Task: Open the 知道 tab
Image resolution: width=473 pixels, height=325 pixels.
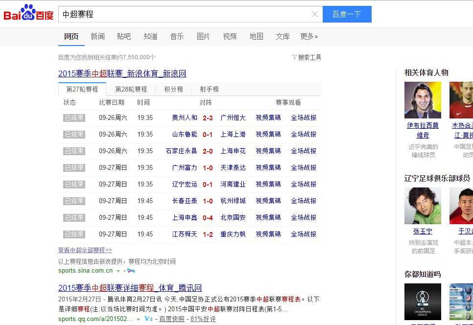Action: tap(150, 37)
